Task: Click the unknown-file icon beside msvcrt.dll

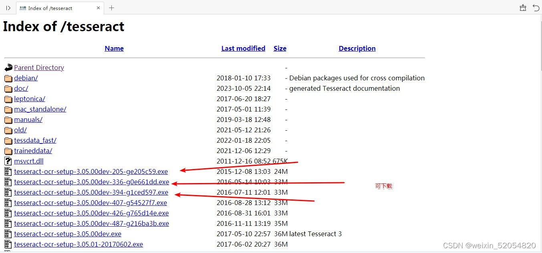Action: click(8, 161)
